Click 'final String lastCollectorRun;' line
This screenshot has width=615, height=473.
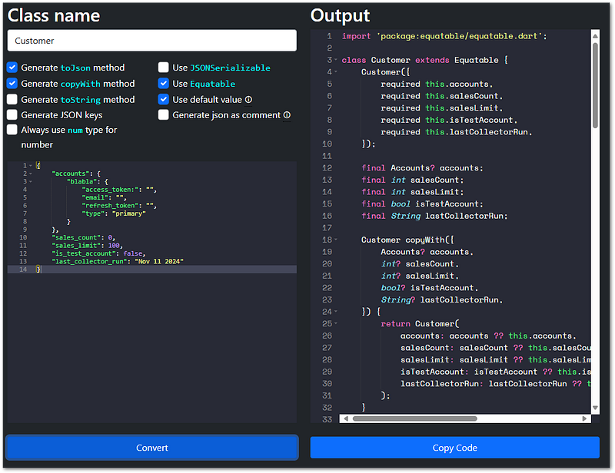434,216
